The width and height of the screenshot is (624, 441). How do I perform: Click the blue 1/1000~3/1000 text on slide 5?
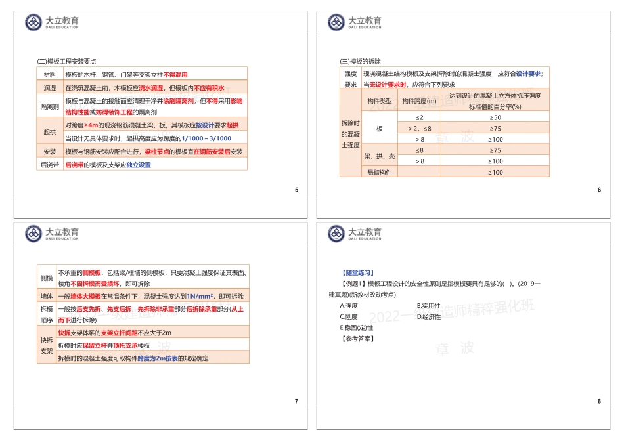tap(207, 138)
